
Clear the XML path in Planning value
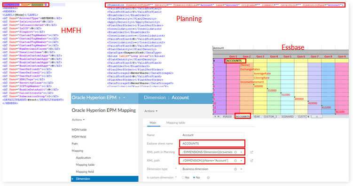click(235, 152)
